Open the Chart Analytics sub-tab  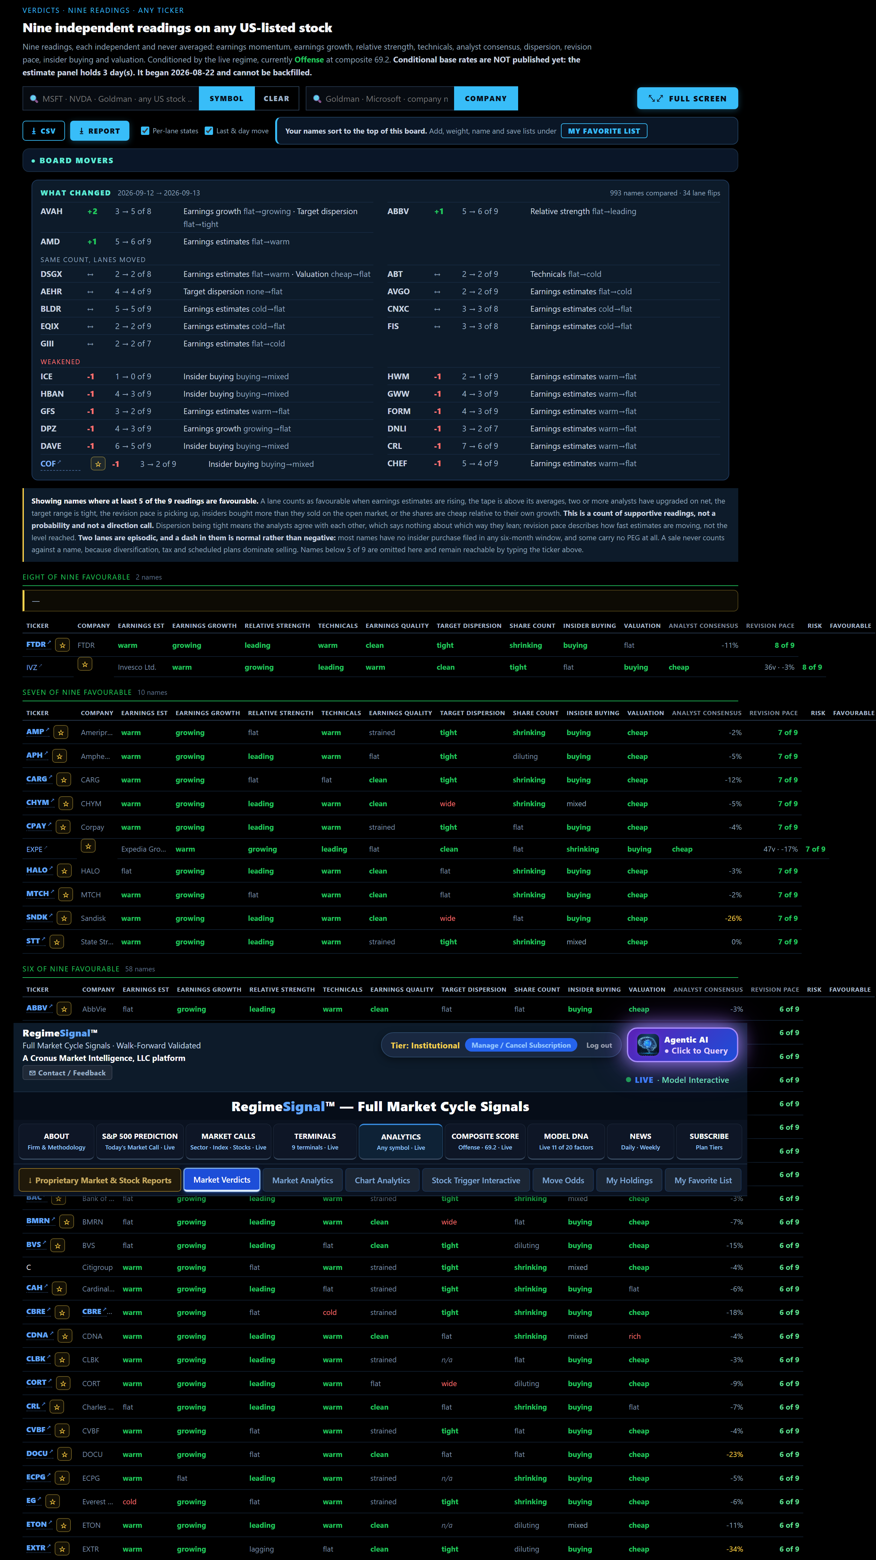click(382, 1180)
